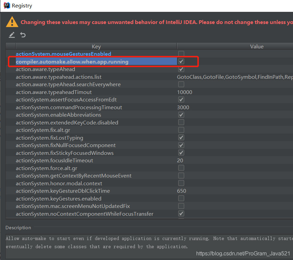Click the yellow warning triangle icon

(x=12, y=22)
